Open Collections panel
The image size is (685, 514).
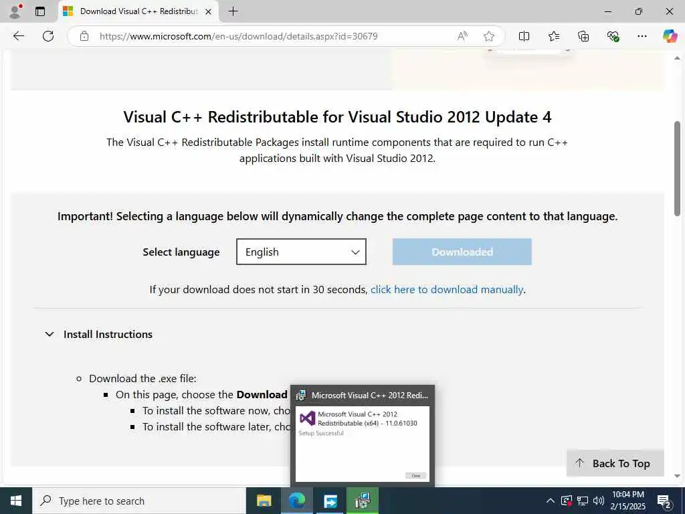tap(583, 36)
